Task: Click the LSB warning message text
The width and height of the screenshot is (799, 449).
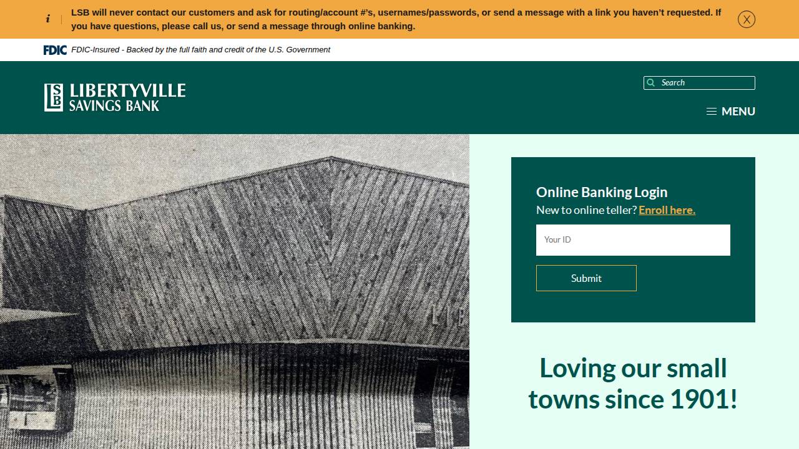Action: [x=396, y=19]
